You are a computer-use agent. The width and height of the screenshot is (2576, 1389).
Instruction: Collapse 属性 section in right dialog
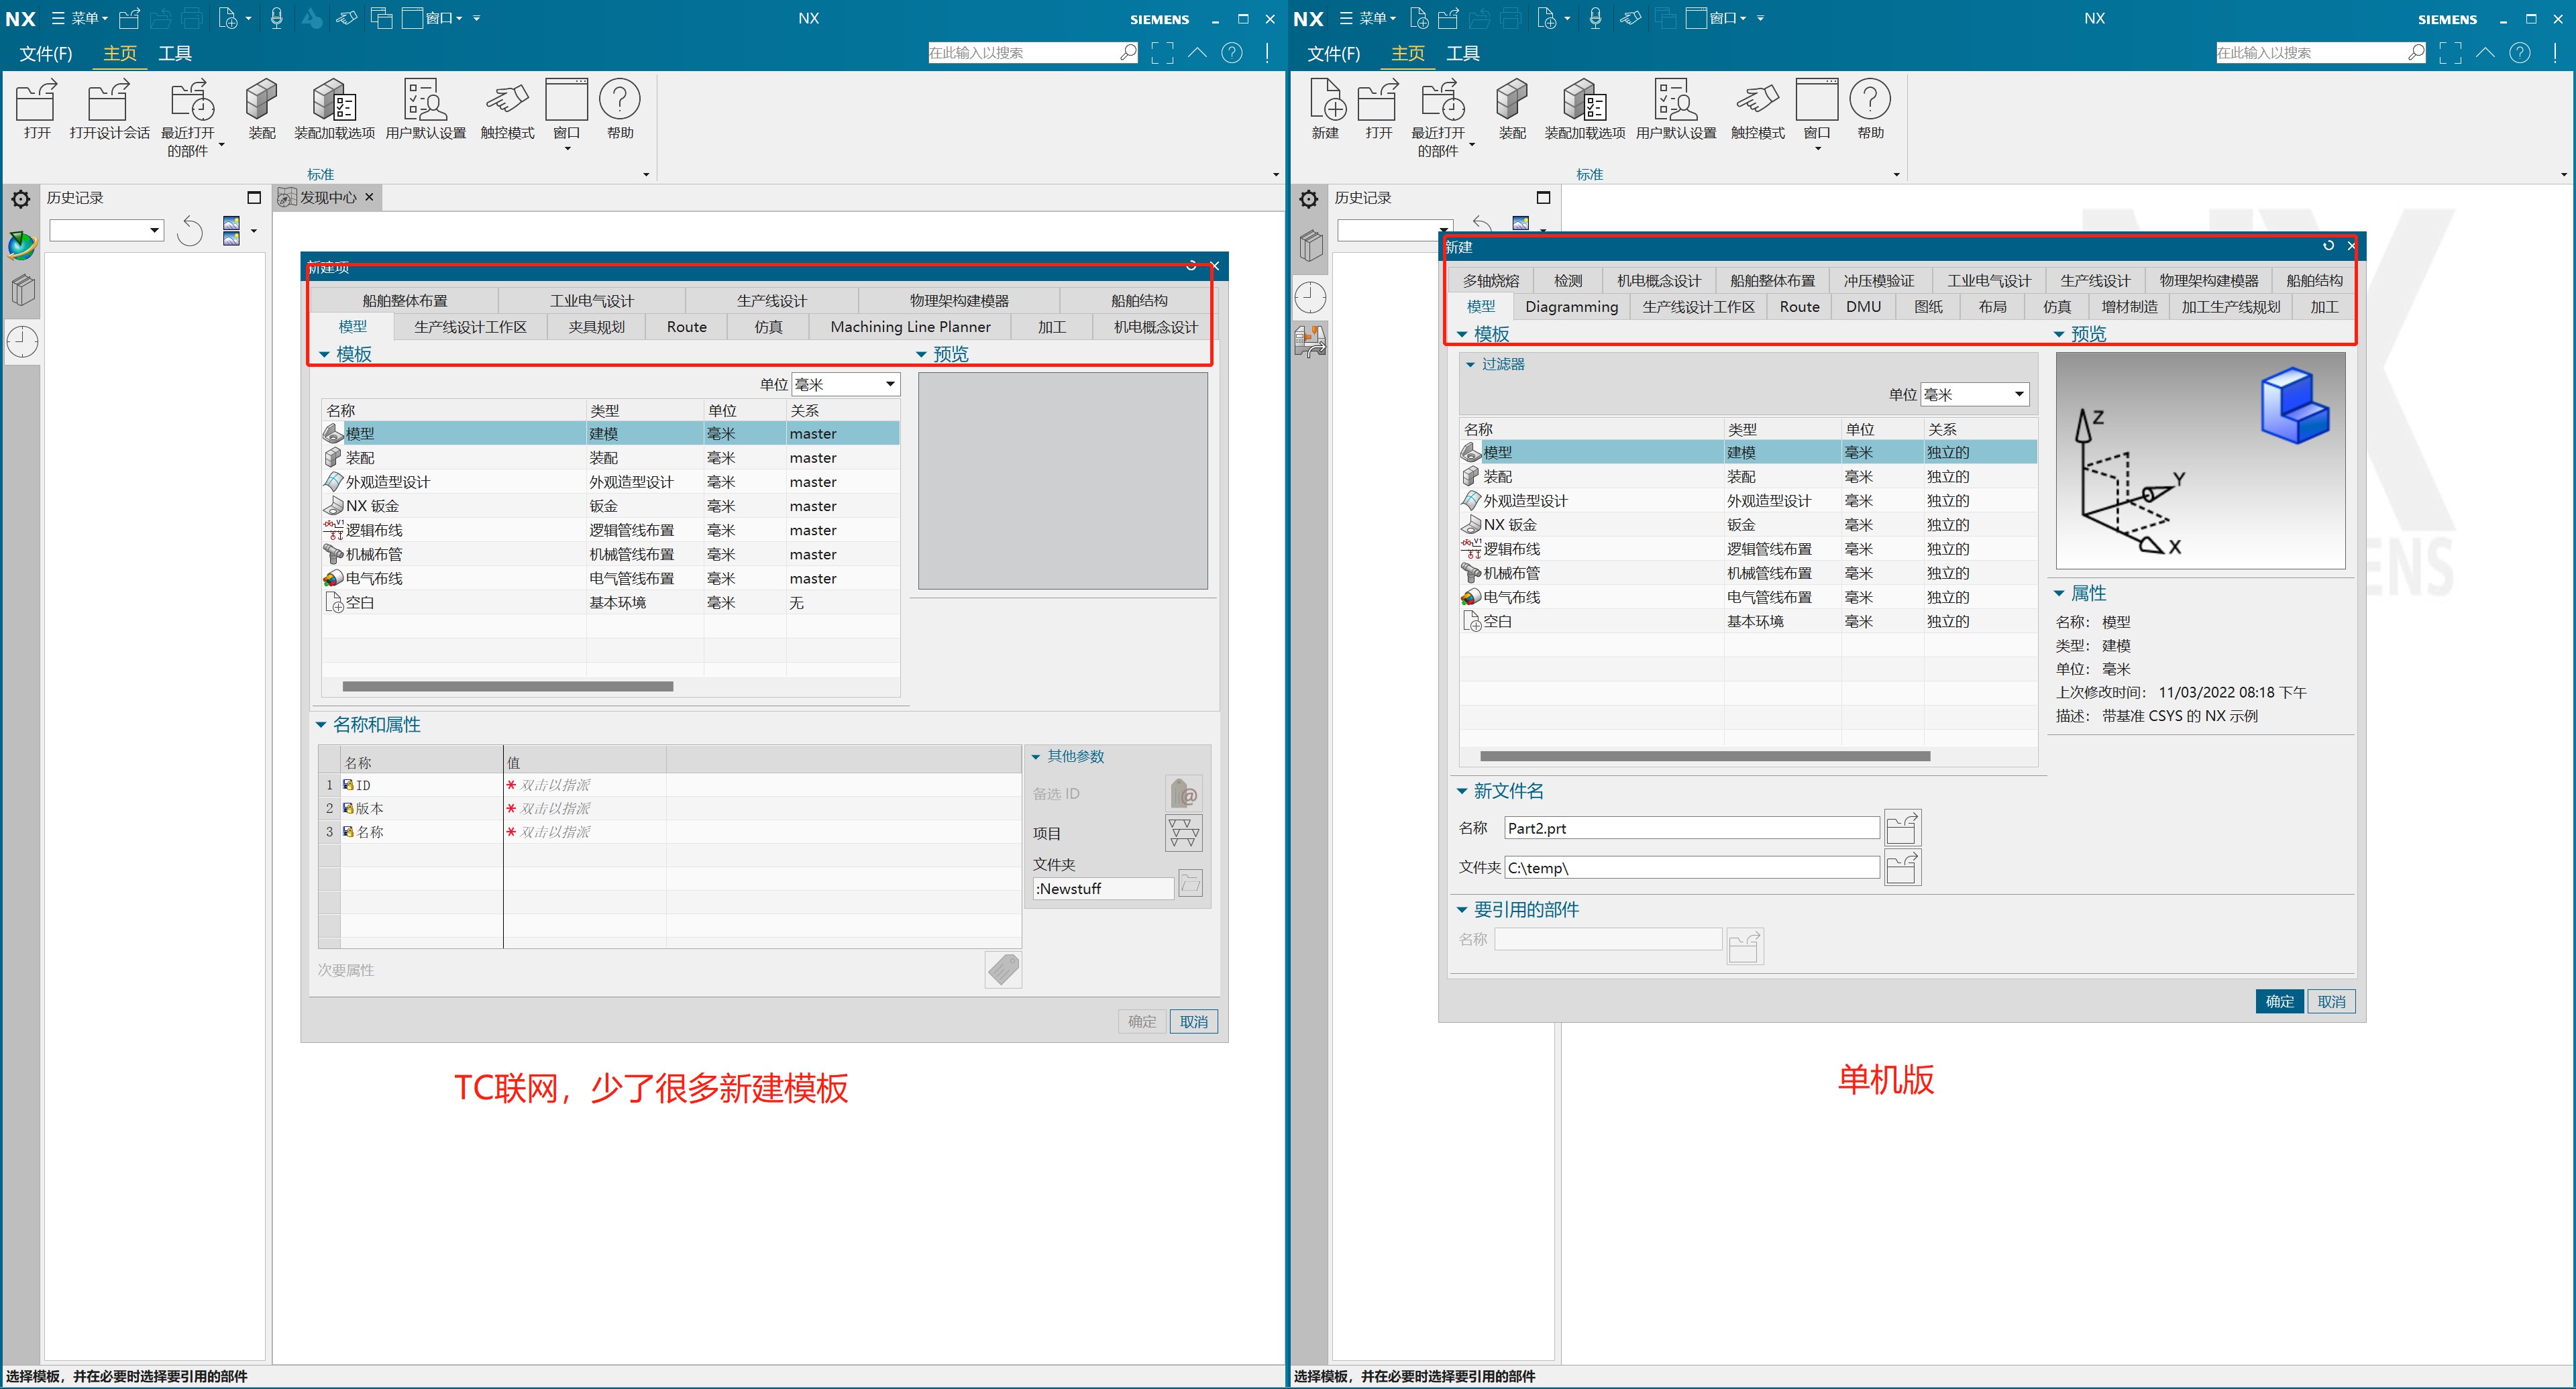pyautogui.click(x=2059, y=593)
